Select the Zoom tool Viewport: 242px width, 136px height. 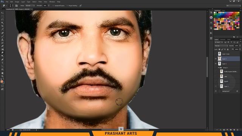click(x=2, y=76)
